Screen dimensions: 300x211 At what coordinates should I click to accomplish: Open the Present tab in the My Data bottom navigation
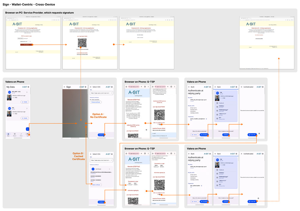point(14,134)
